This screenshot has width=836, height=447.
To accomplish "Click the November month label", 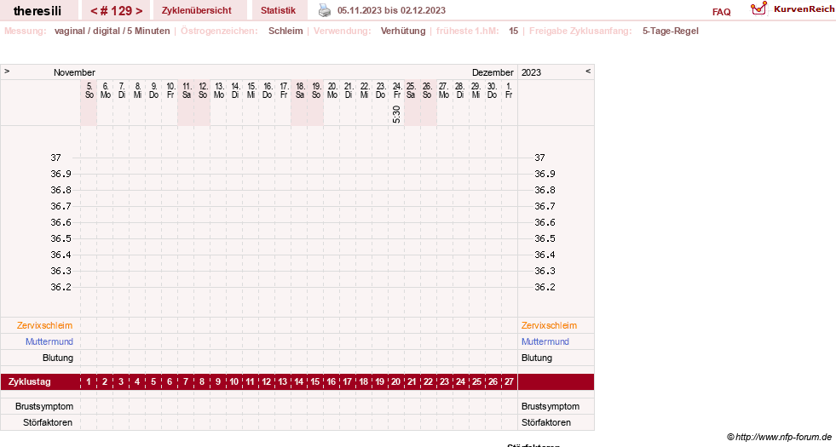I will tap(74, 72).
